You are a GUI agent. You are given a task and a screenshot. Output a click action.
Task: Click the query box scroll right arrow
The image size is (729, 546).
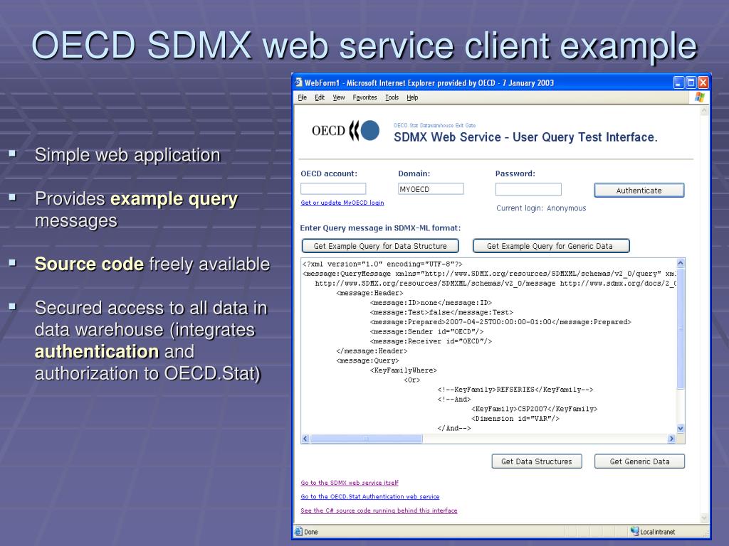click(671, 439)
